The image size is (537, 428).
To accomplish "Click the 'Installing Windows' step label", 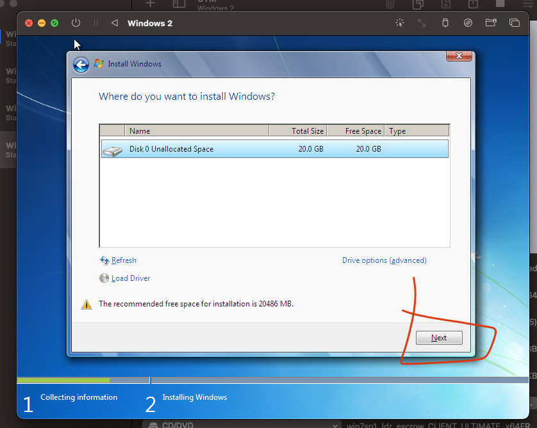I will pos(195,397).
